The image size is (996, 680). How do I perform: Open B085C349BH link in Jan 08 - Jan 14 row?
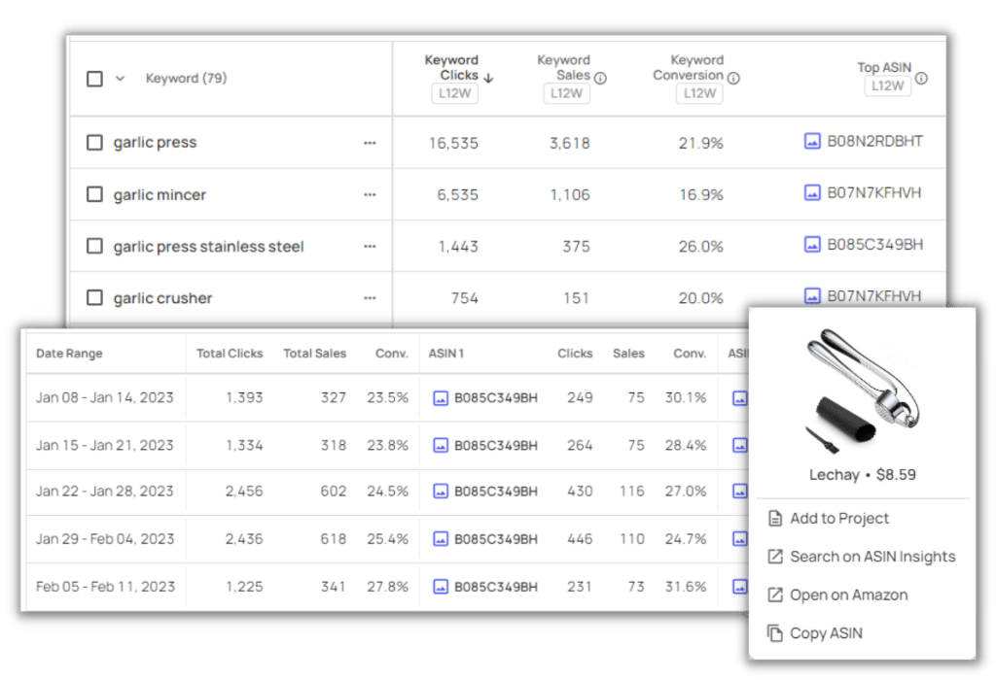(496, 397)
